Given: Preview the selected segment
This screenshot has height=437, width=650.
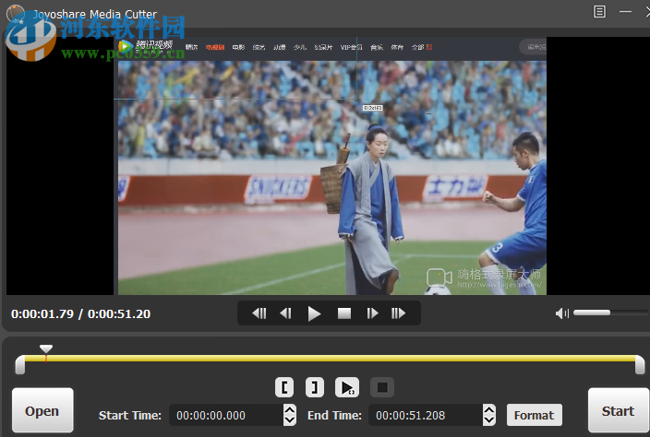Looking at the screenshot, I should (x=347, y=387).
